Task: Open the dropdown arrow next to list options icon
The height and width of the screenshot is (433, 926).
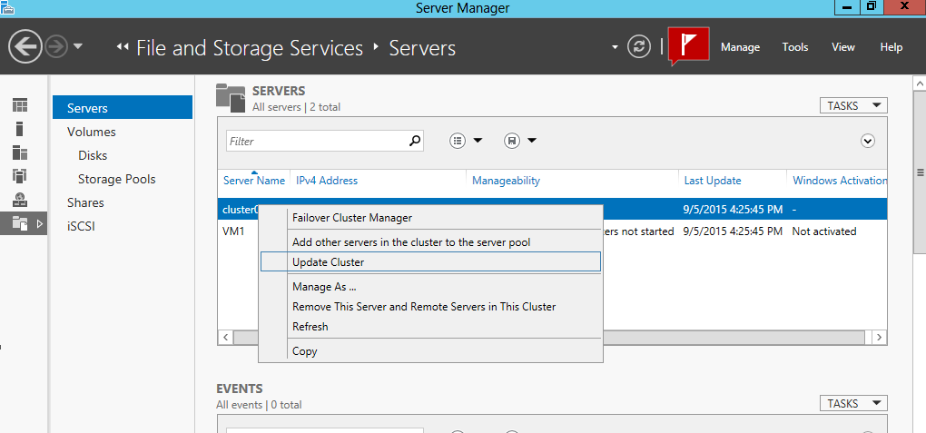Action: (x=478, y=141)
